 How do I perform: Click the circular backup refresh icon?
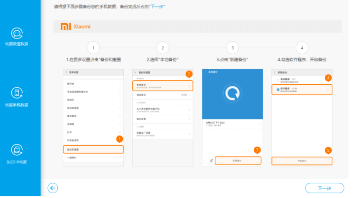(x=232, y=94)
